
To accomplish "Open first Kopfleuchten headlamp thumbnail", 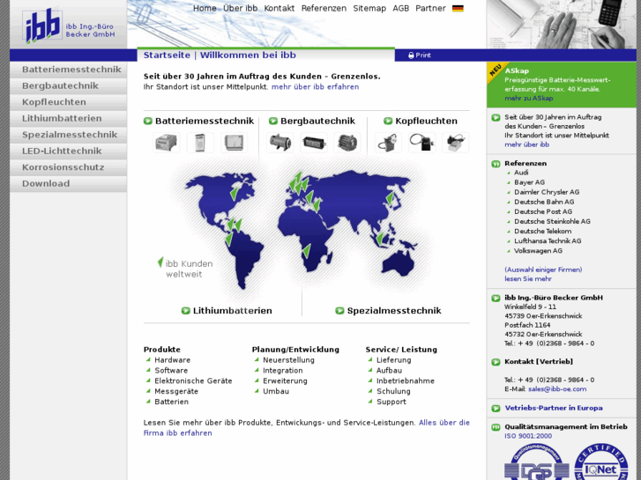I will [x=388, y=143].
